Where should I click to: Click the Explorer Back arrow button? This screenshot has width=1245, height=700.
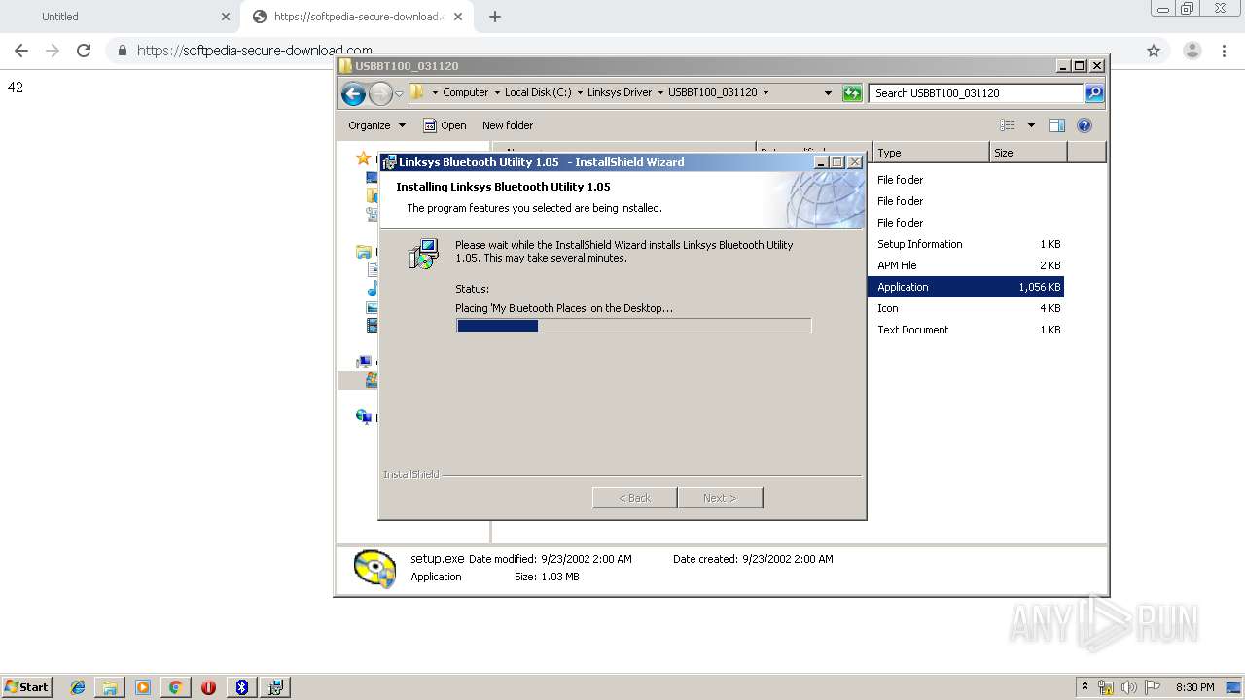(x=353, y=93)
